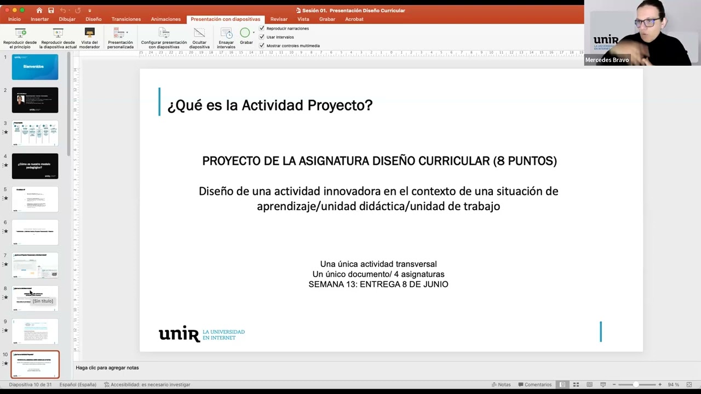Click the zoom out minus button
This screenshot has height=394, width=701.
614,385
